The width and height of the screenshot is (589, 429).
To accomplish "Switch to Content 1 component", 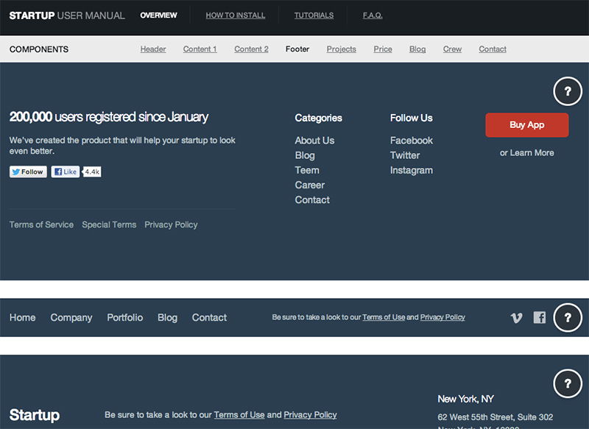I will [200, 49].
